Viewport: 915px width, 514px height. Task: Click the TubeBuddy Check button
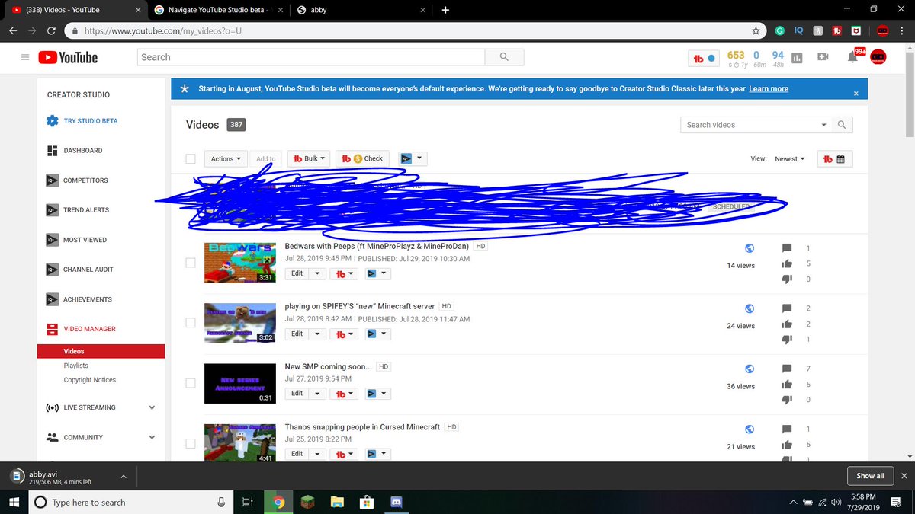[x=362, y=159]
